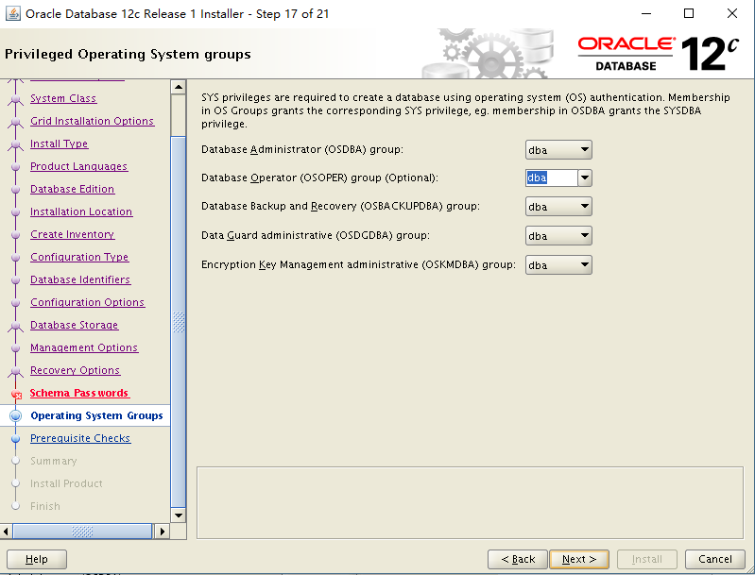
Task: Go back with the Back button
Action: pos(518,559)
